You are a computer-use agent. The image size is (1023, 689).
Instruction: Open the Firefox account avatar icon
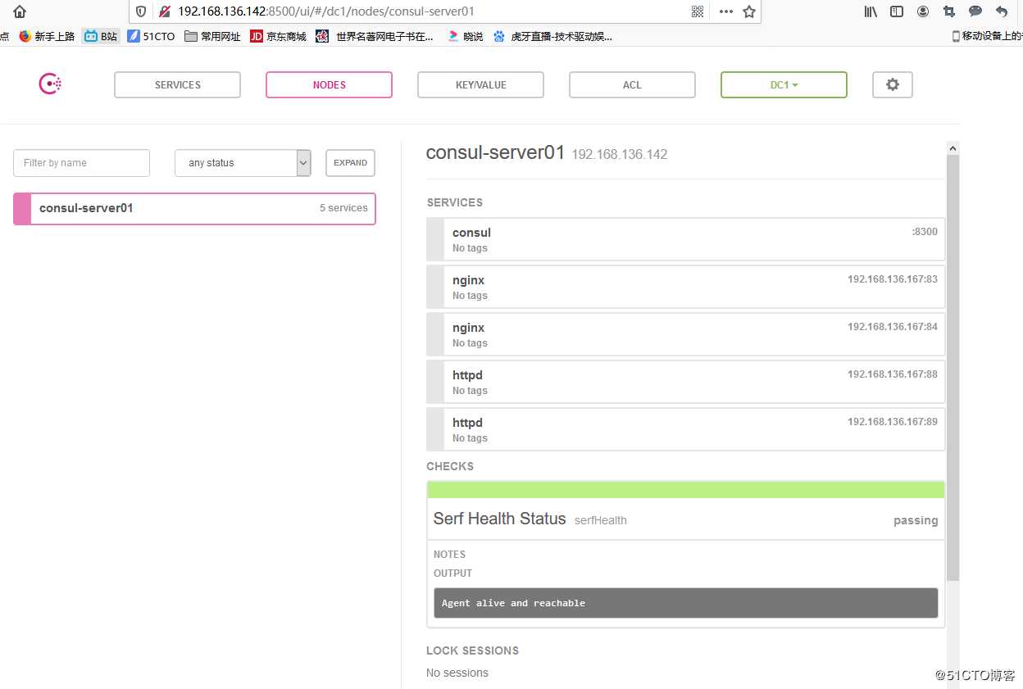923,11
